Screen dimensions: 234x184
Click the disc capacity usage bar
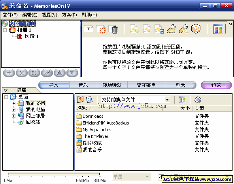(54, 174)
